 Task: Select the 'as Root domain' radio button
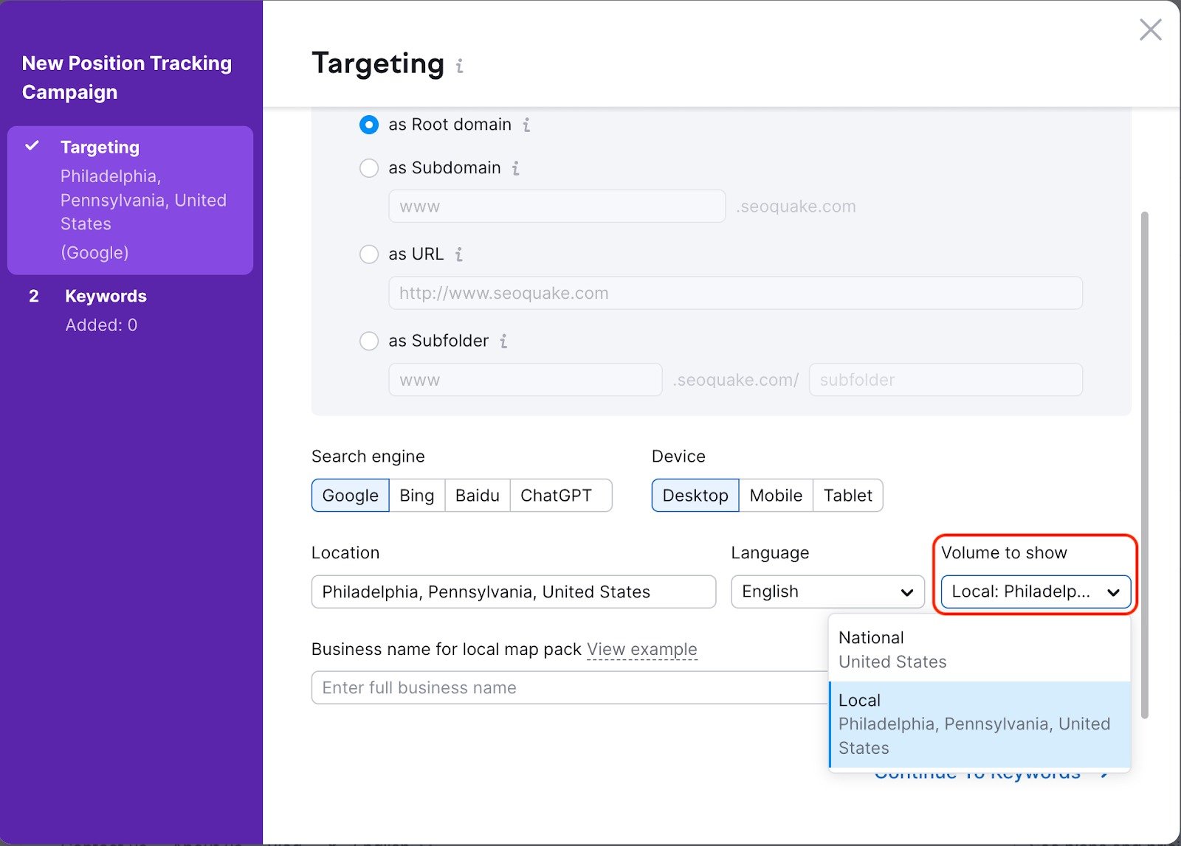click(x=369, y=125)
